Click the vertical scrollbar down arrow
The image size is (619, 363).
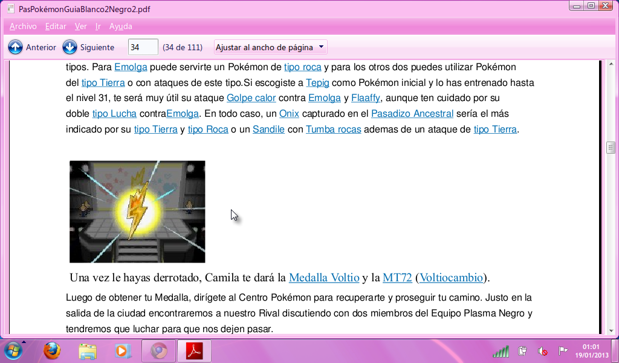click(x=611, y=331)
